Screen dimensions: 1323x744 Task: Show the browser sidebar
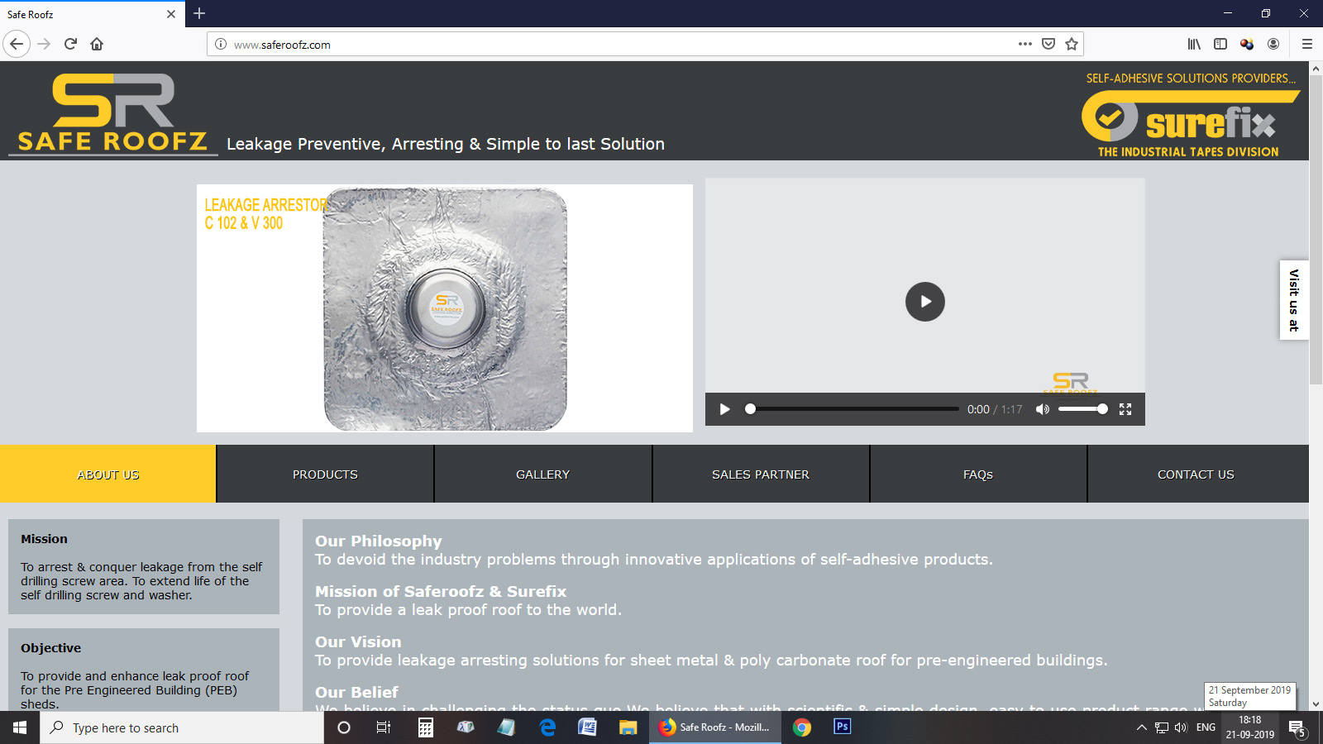(1220, 44)
